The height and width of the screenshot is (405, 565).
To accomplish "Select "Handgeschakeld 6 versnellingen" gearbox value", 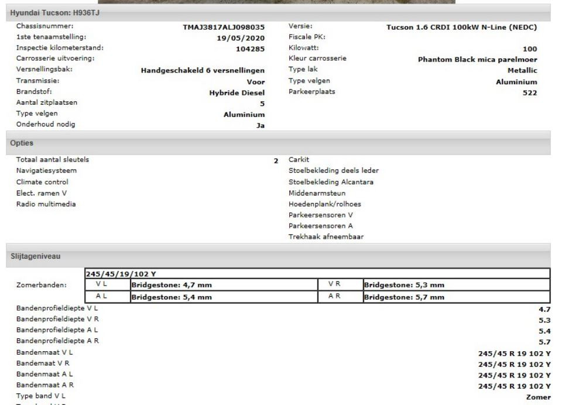I will click(x=201, y=71).
